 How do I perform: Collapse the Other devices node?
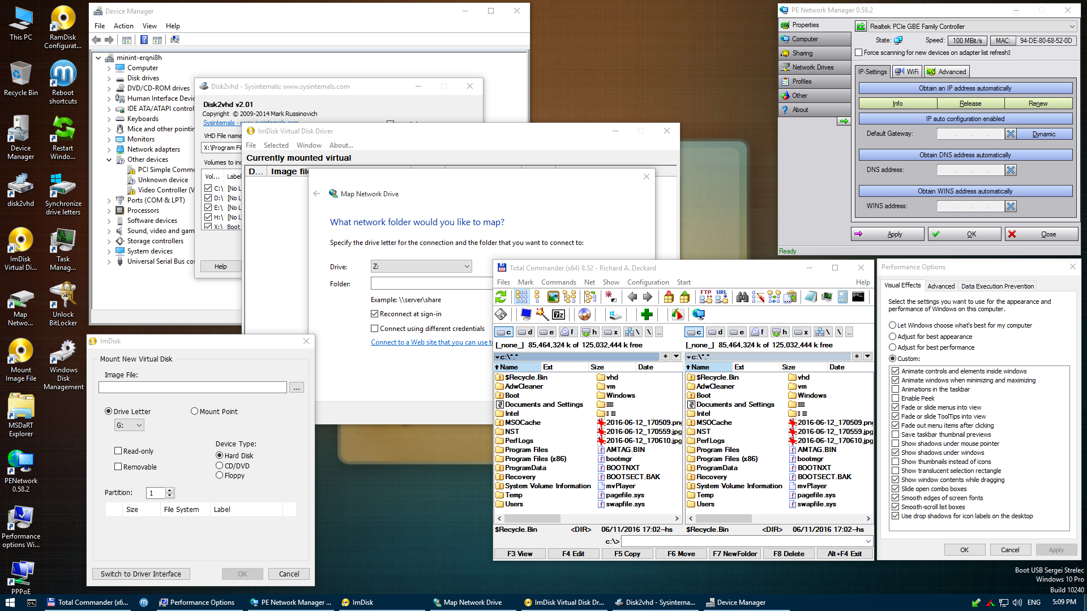point(109,160)
